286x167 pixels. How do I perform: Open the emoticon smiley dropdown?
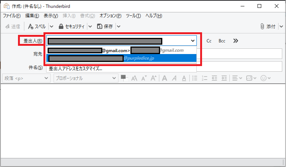point(265,78)
